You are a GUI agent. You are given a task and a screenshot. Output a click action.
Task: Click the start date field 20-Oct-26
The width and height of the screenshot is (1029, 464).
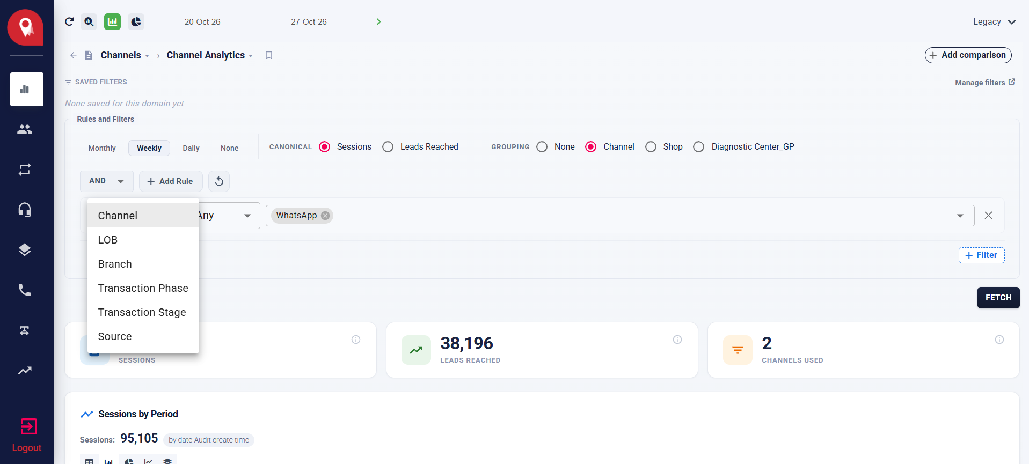click(x=202, y=22)
